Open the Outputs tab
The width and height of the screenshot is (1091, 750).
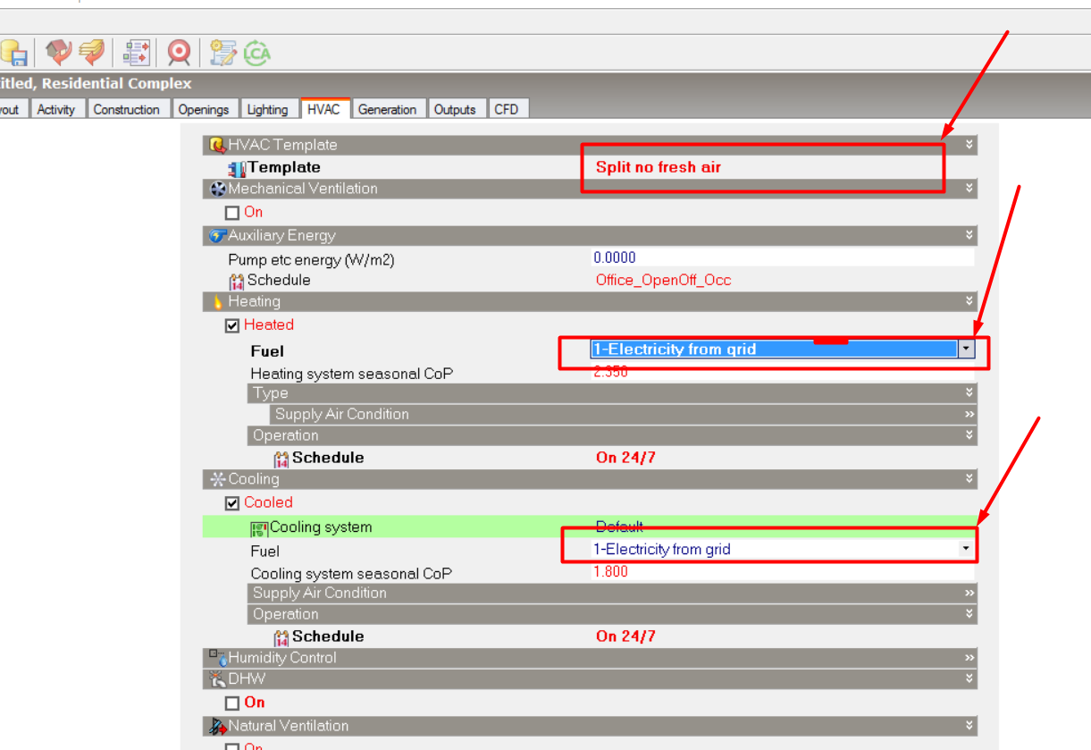pos(455,109)
